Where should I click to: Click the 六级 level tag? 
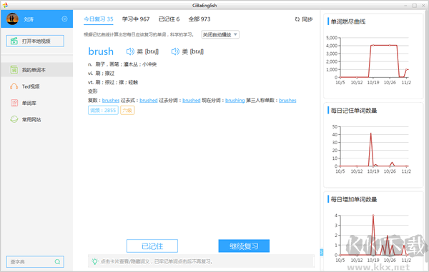[x=127, y=111]
